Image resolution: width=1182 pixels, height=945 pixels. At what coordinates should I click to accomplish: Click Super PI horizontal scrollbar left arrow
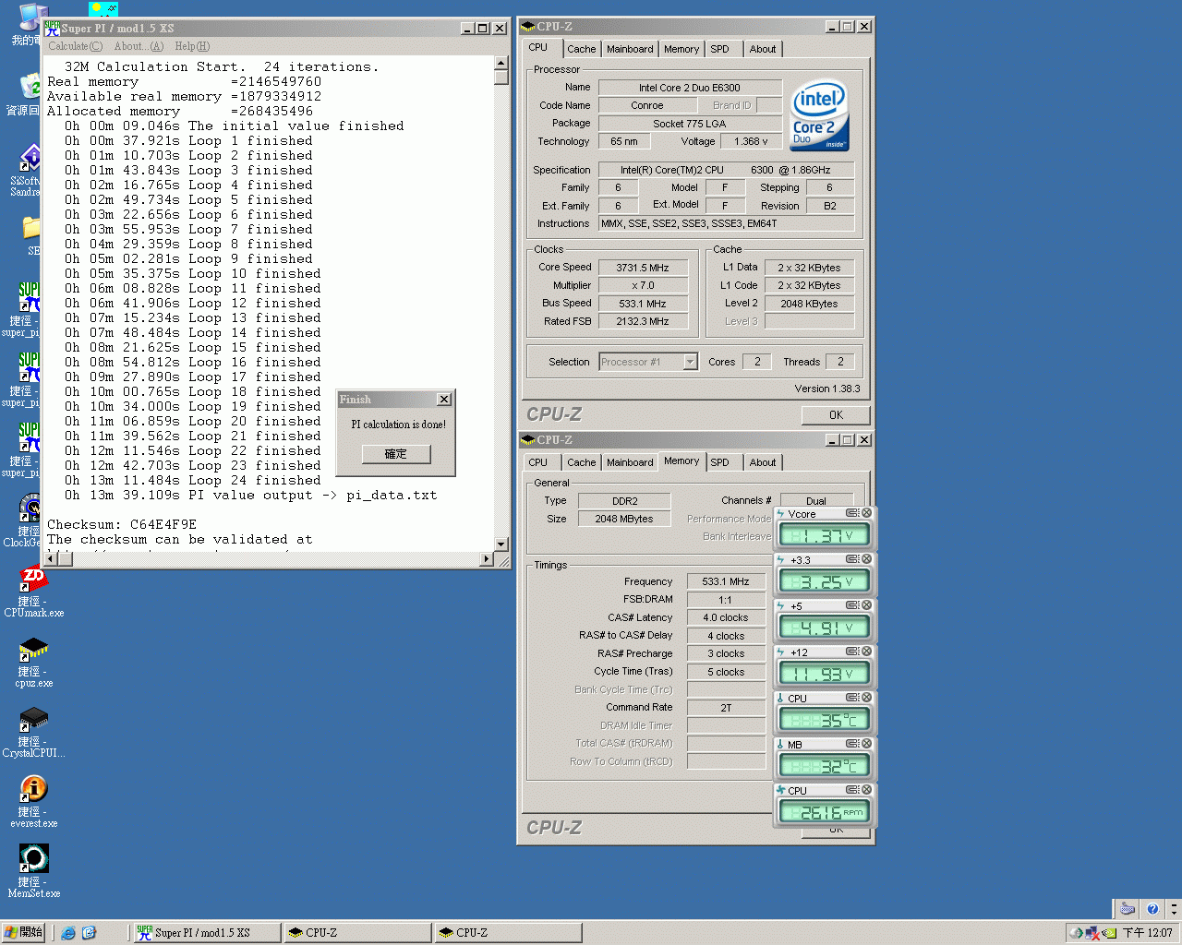[53, 559]
